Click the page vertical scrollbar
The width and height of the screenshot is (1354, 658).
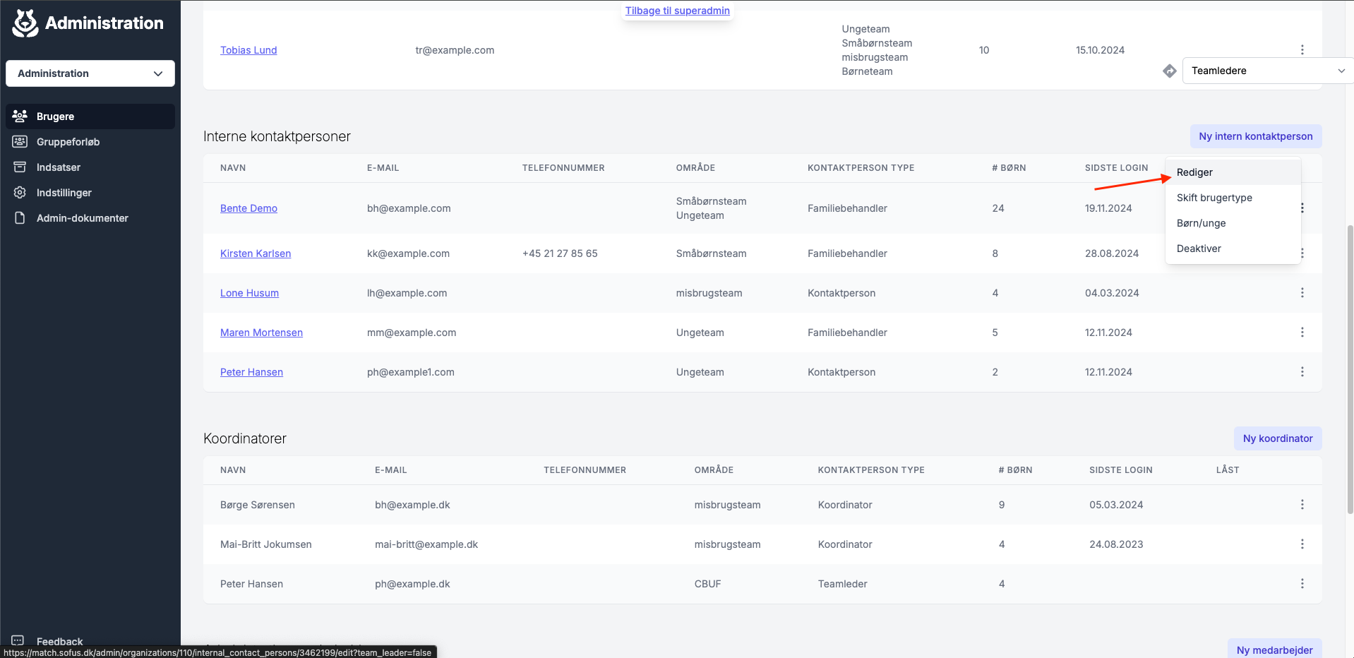point(1350,369)
